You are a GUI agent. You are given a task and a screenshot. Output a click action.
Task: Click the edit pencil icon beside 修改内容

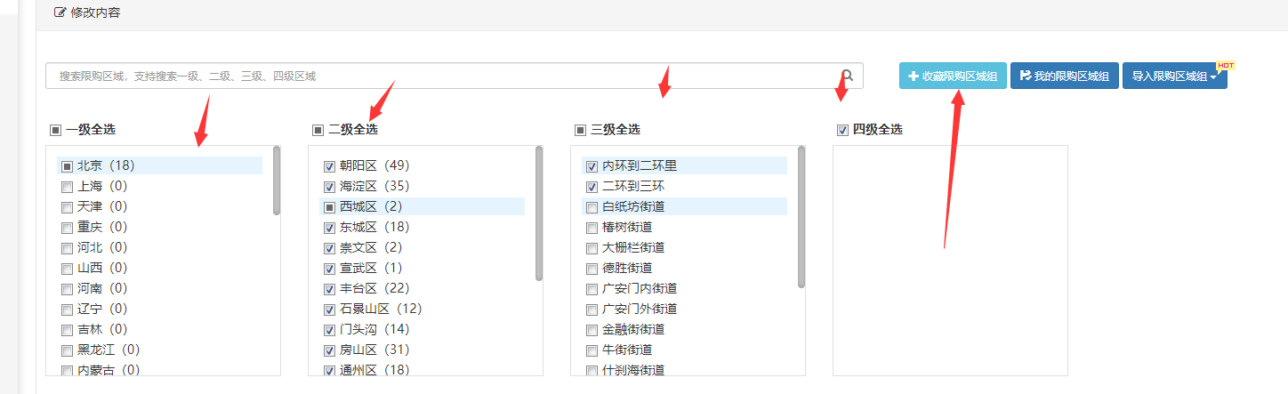[60, 13]
